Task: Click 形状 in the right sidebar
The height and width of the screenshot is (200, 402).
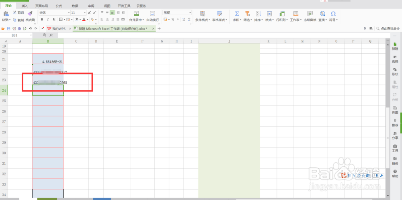Action: click(x=395, y=72)
